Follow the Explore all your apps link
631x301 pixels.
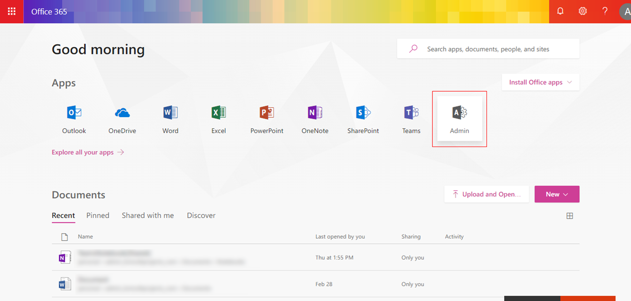point(88,152)
